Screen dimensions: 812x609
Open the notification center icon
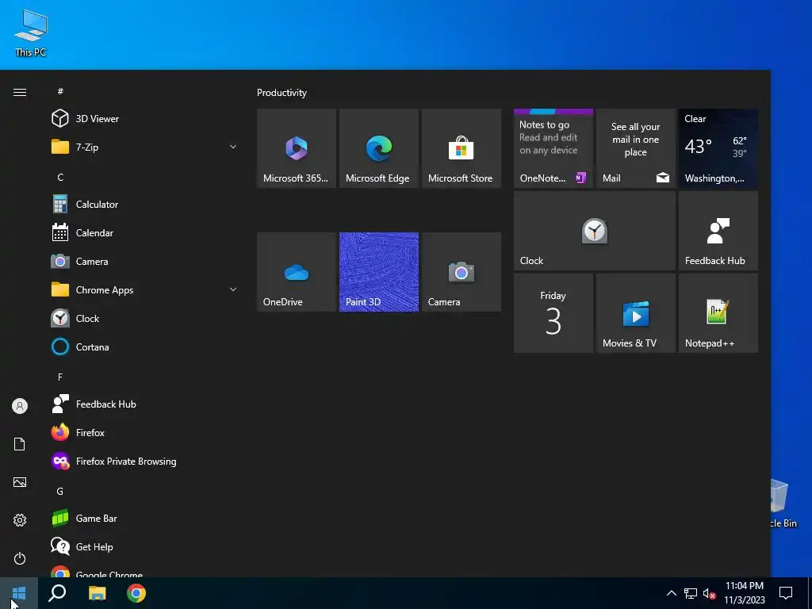click(786, 593)
